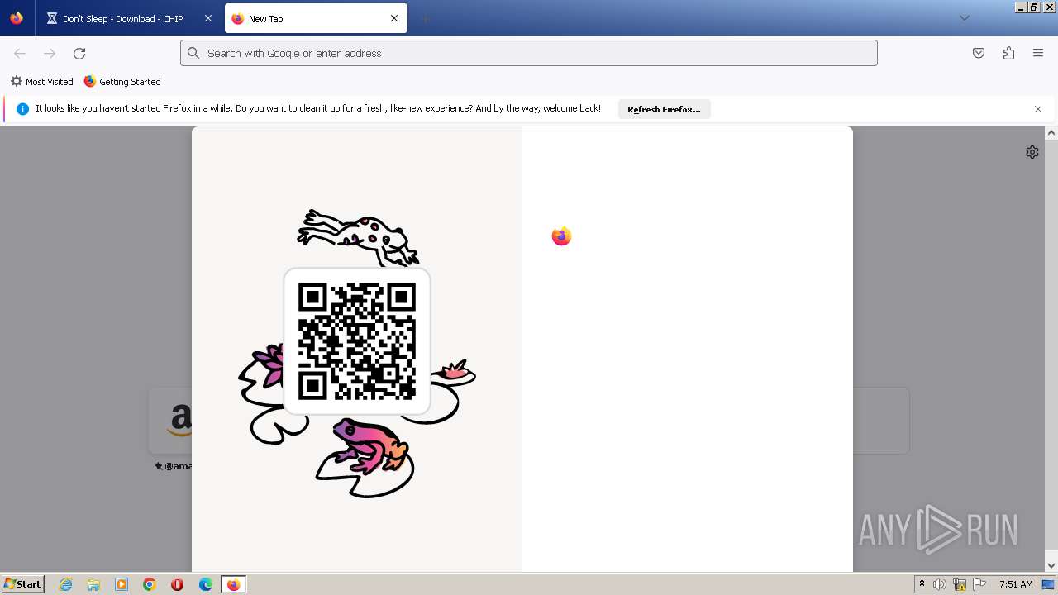Viewport: 1058px width, 595px height.
Task: Open the volume control in the tray
Action: pos(940,584)
